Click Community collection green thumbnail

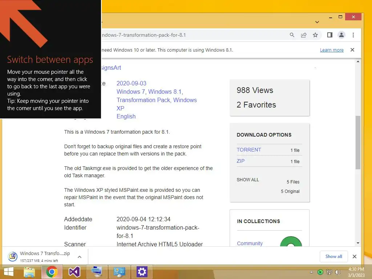pyautogui.click(x=291, y=242)
